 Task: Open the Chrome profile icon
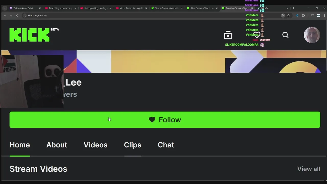click(318, 15)
